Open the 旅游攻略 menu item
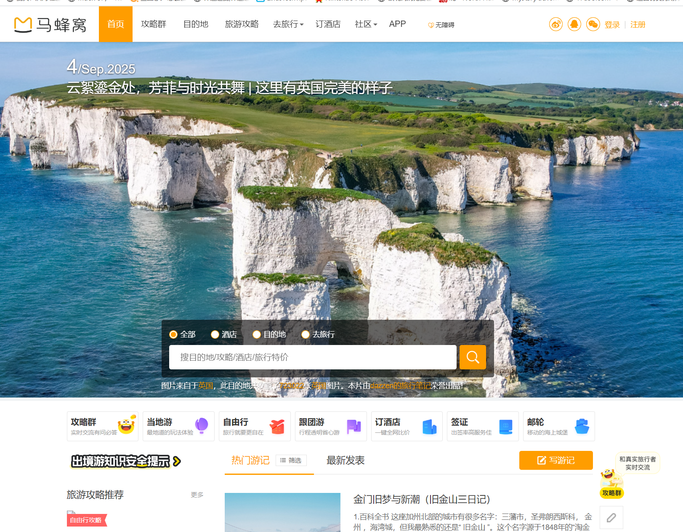683x532 pixels. click(242, 24)
